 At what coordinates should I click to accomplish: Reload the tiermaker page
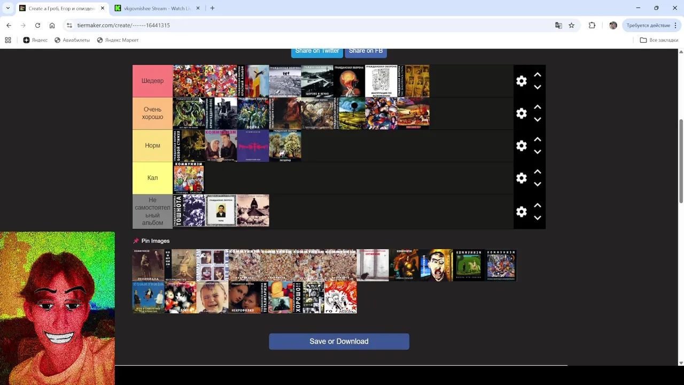[x=37, y=25]
